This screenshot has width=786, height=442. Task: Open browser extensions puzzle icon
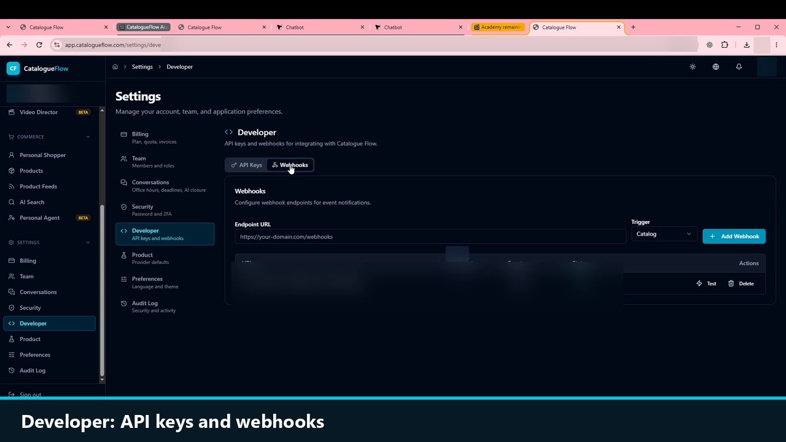pos(725,45)
